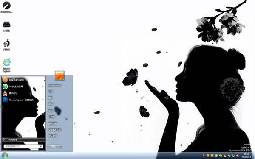Select 腾讯QQ program entry
Image resolution: width=255 pixels, height=159 pixels.
[24, 93]
